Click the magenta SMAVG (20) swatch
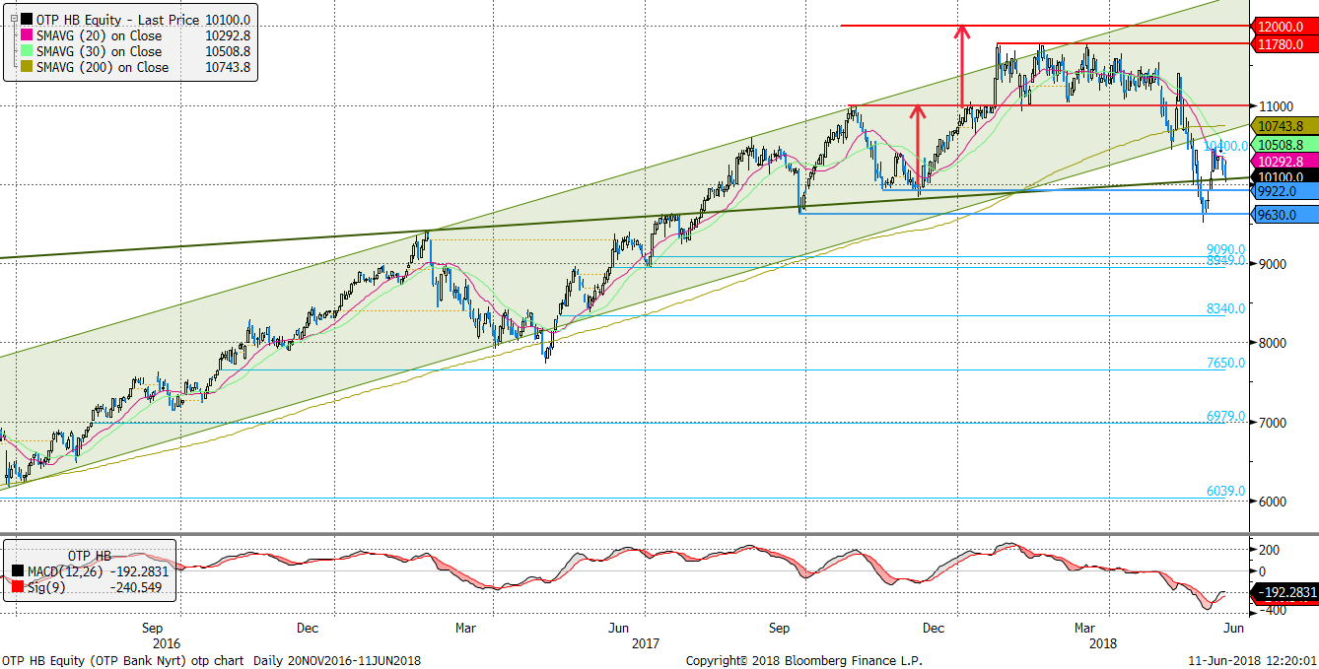1319x669 pixels. click(x=27, y=35)
